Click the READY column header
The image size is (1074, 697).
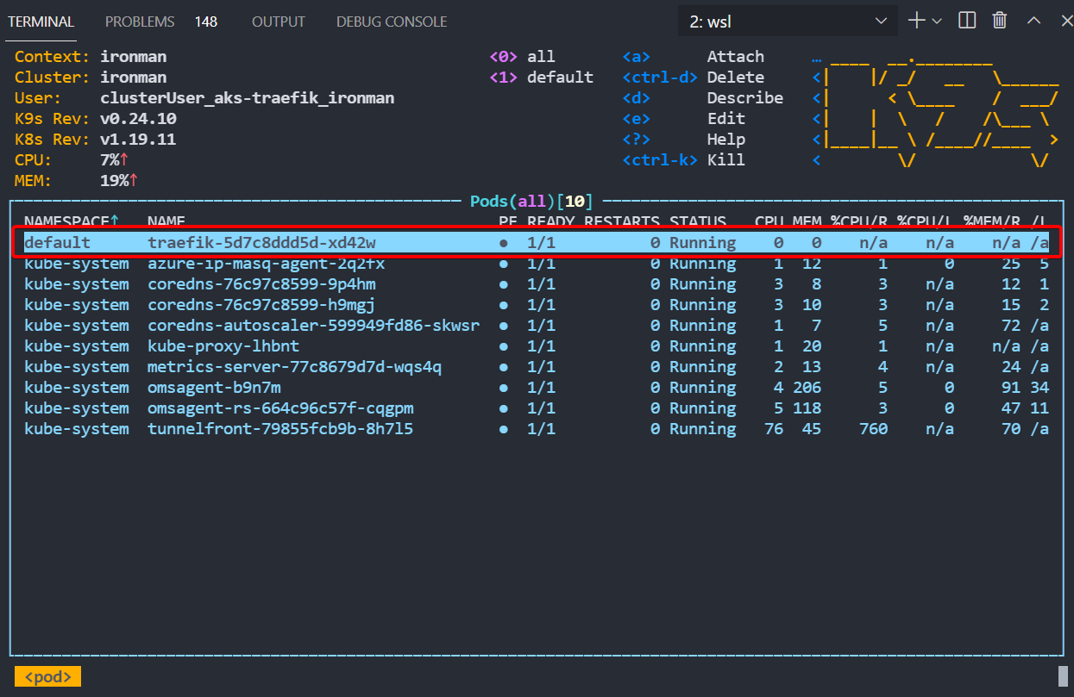coord(550,222)
